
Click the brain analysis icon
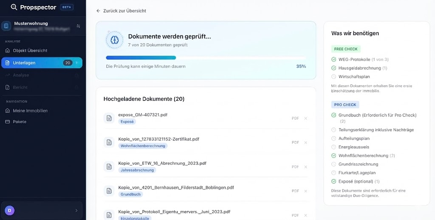click(115, 40)
